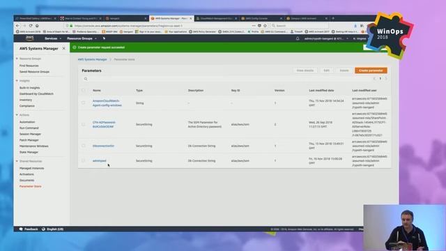446x251 pixels.
Task: Click the language globe icon
Action: click(x=43, y=229)
